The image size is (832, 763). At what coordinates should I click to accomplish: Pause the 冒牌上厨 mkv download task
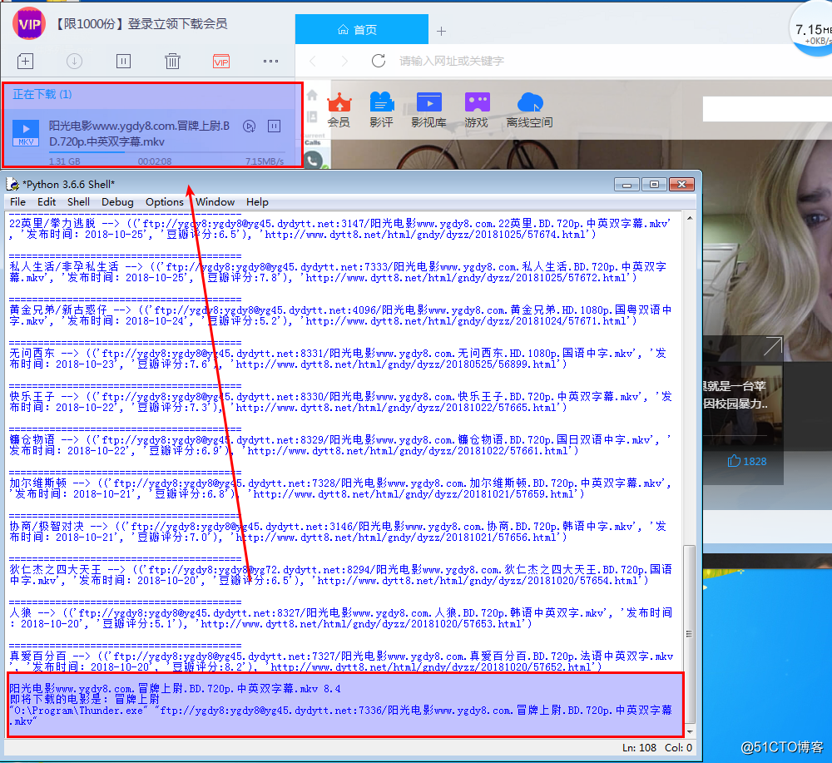[274, 126]
